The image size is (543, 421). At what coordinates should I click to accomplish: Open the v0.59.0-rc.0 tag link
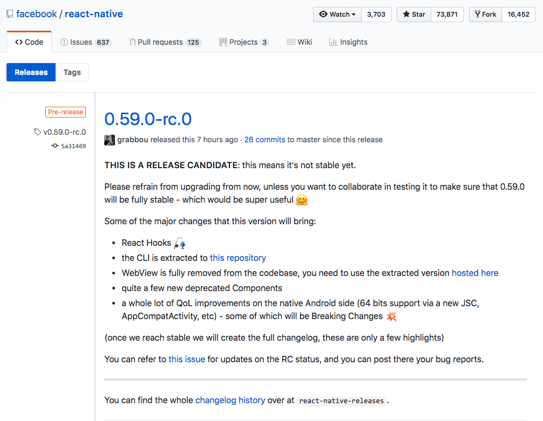(64, 132)
